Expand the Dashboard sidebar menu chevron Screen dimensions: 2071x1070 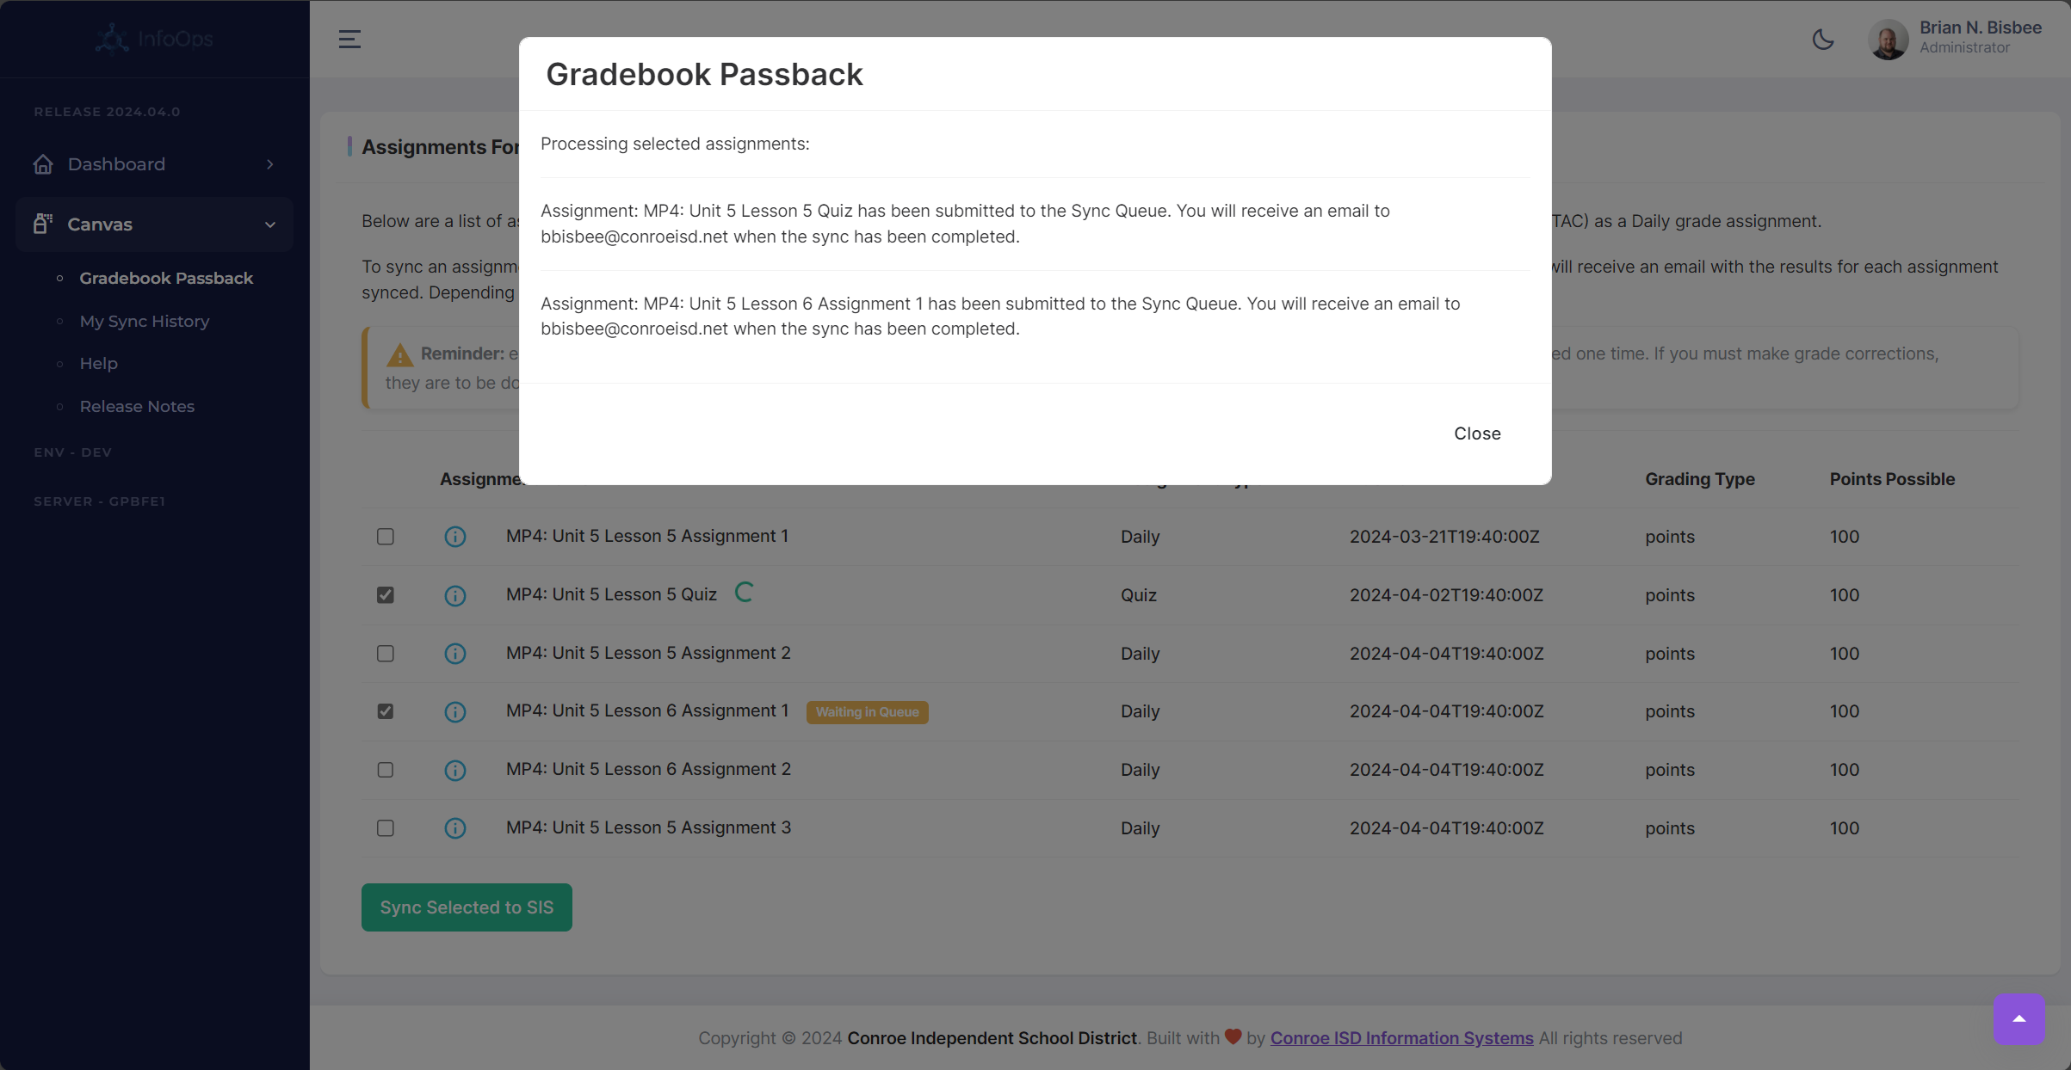click(x=270, y=164)
